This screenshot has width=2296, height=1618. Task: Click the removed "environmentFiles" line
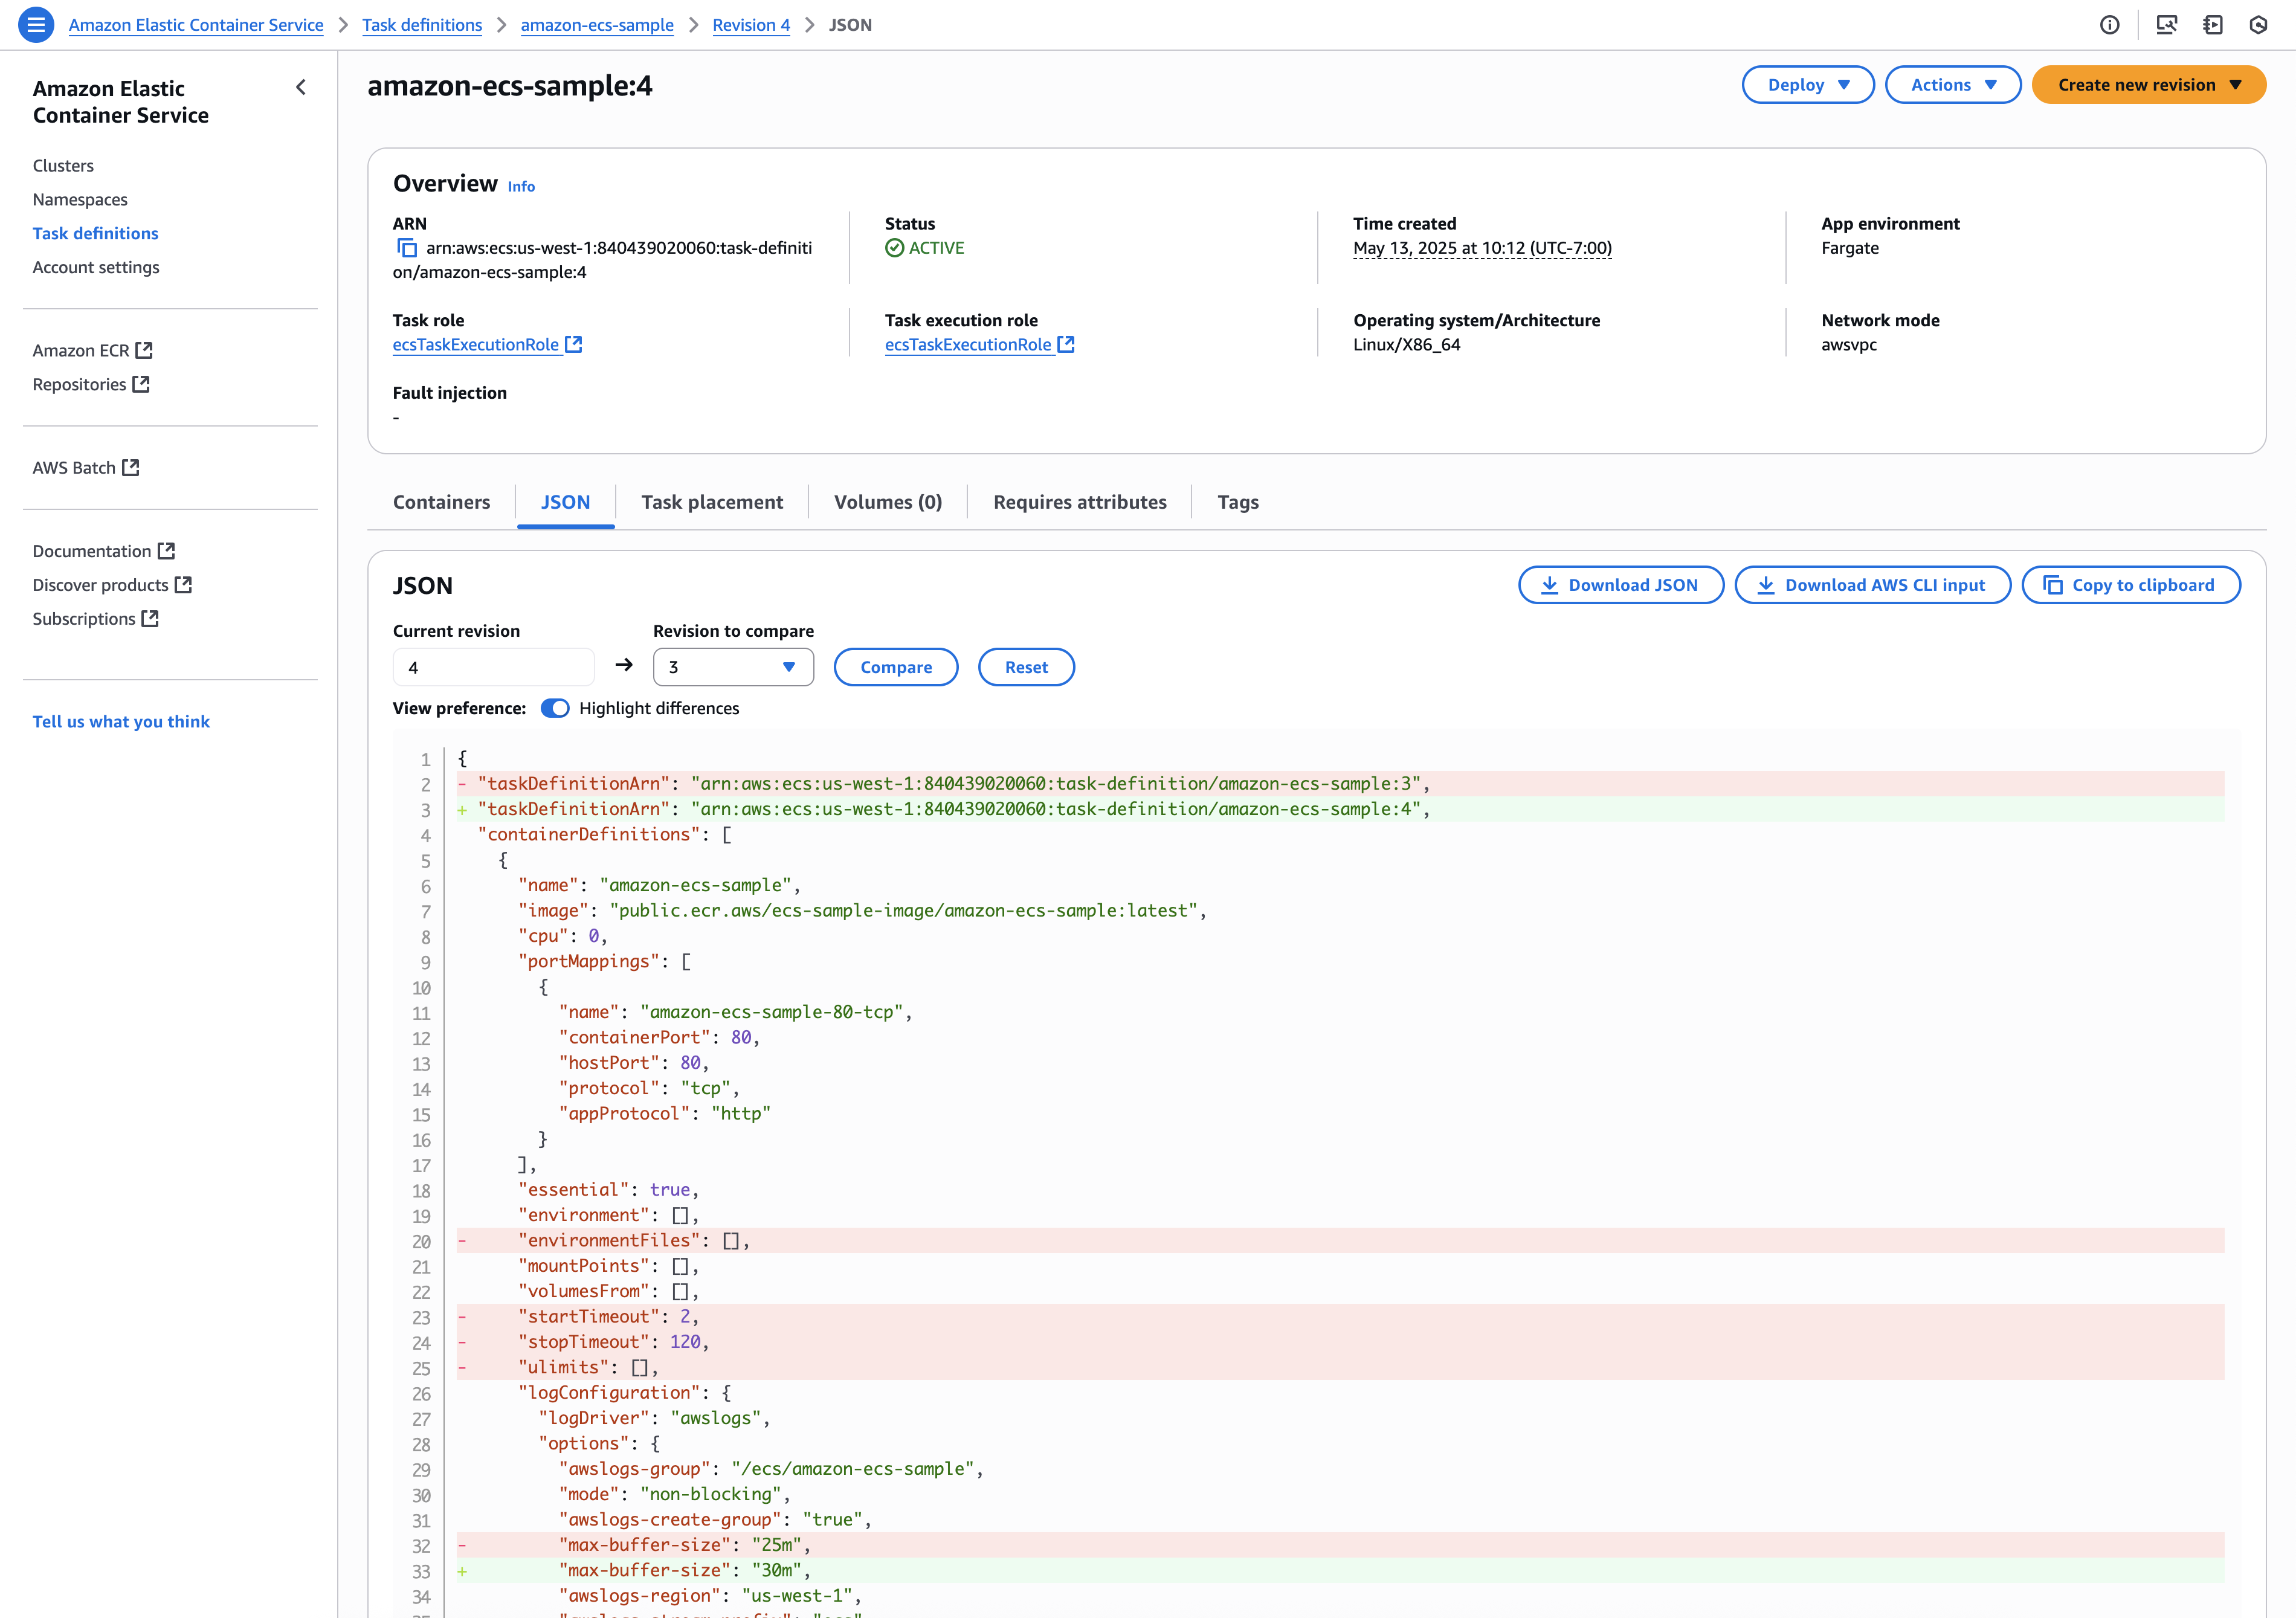[1340, 1240]
